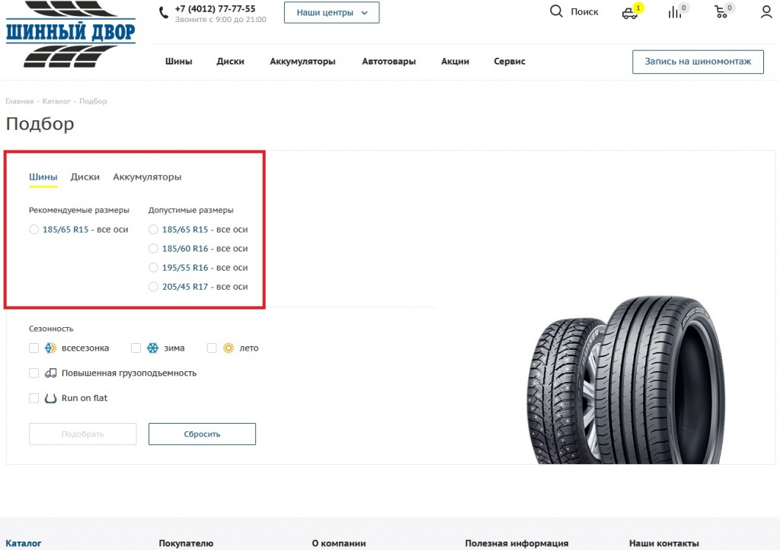The height and width of the screenshot is (550, 780).
Task: Switch to the Аккумуляторы selection tab
Action: tap(147, 177)
